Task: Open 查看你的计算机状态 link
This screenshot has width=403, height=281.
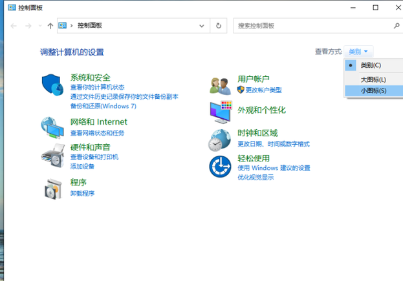Action: 97,87
